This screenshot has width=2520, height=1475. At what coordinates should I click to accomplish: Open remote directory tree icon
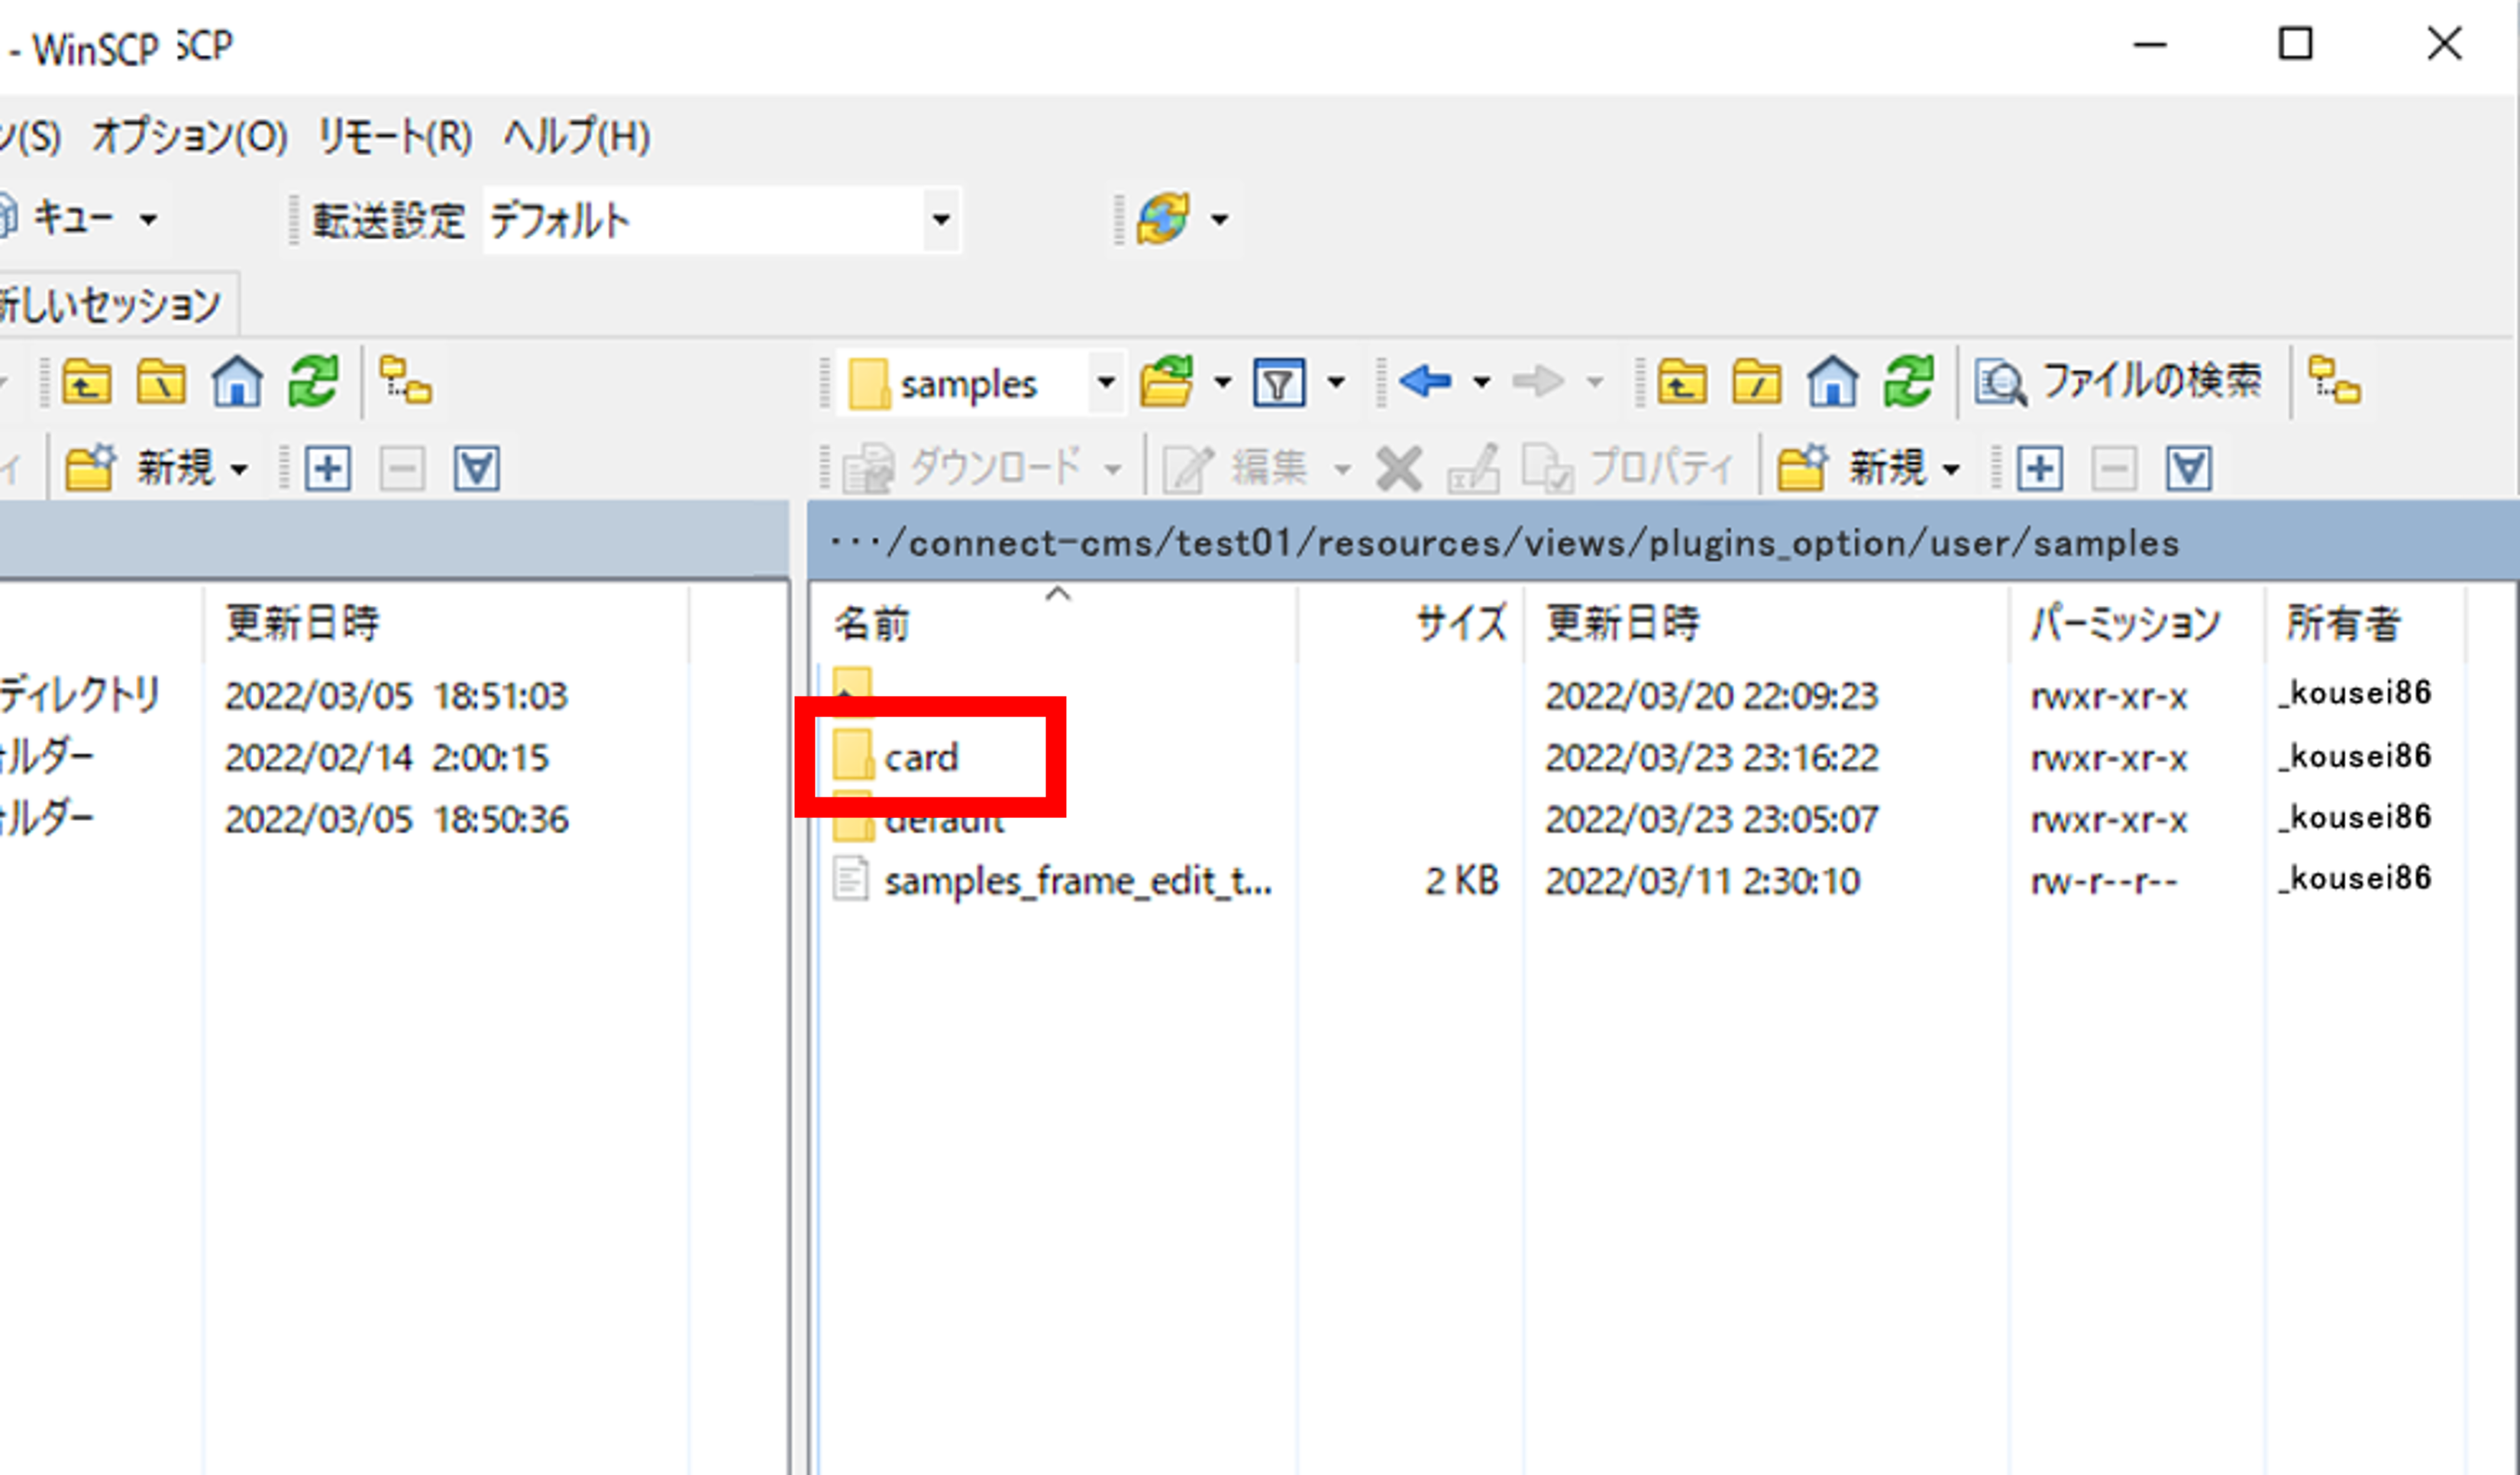[2334, 382]
